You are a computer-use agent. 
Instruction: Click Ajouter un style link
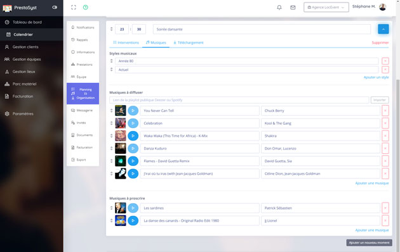click(376, 77)
